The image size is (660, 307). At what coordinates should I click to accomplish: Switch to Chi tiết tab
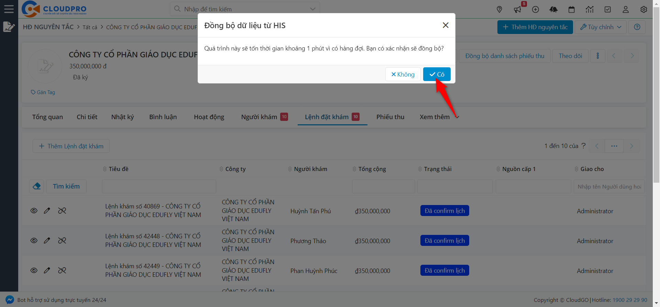tap(87, 117)
